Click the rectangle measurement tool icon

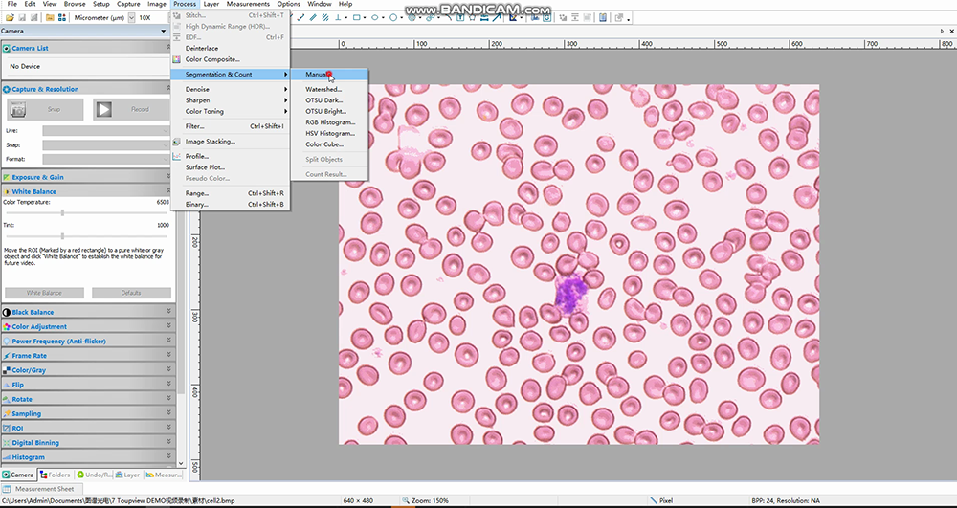356,17
